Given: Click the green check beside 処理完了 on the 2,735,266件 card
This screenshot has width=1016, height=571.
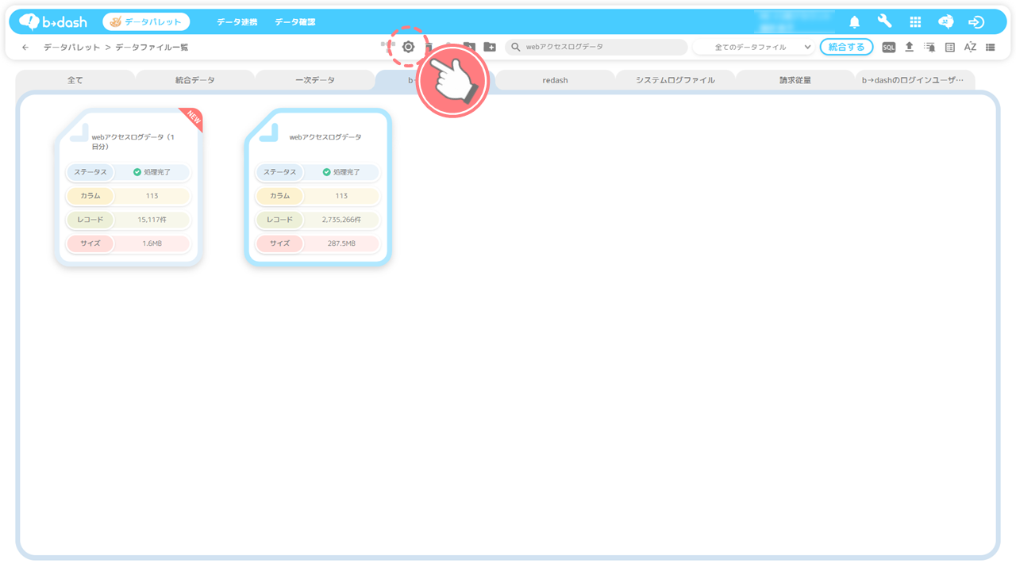Looking at the screenshot, I should (326, 172).
